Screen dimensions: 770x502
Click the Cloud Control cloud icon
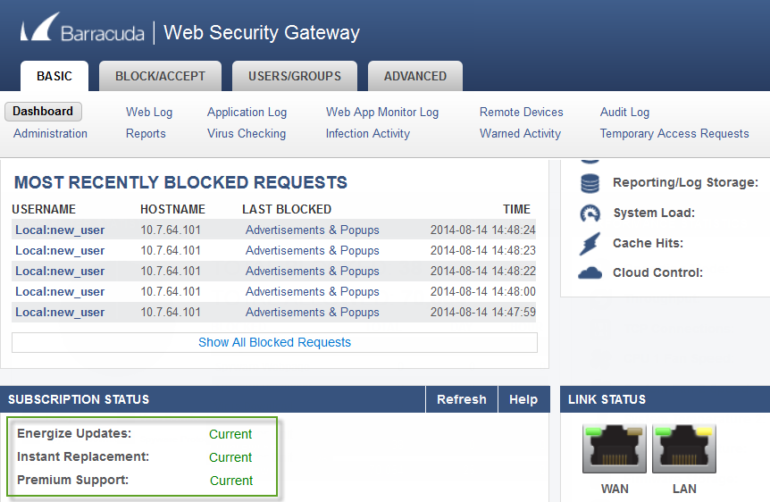(590, 273)
